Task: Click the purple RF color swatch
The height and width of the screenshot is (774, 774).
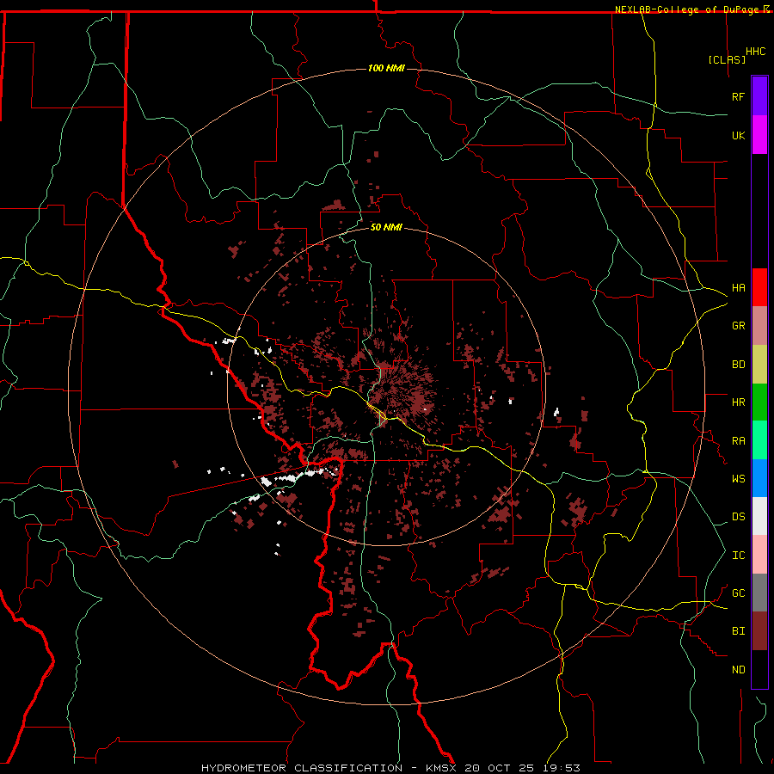Action: (759, 96)
